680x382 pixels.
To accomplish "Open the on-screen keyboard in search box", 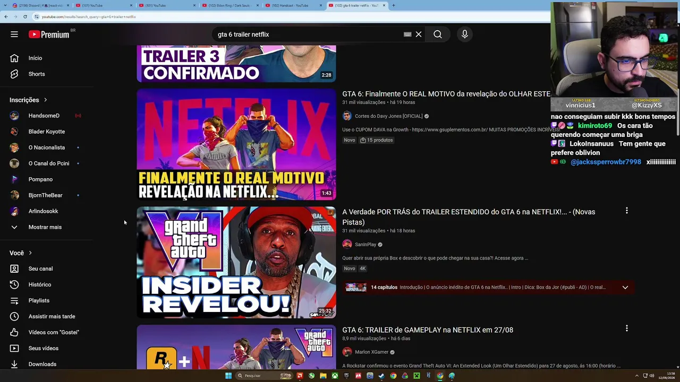I will click(407, 34).
